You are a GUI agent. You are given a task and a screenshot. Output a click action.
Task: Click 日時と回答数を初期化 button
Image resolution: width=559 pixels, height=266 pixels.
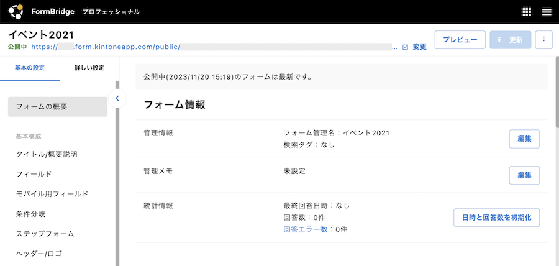pyautogui.click(x=496, y=218)
